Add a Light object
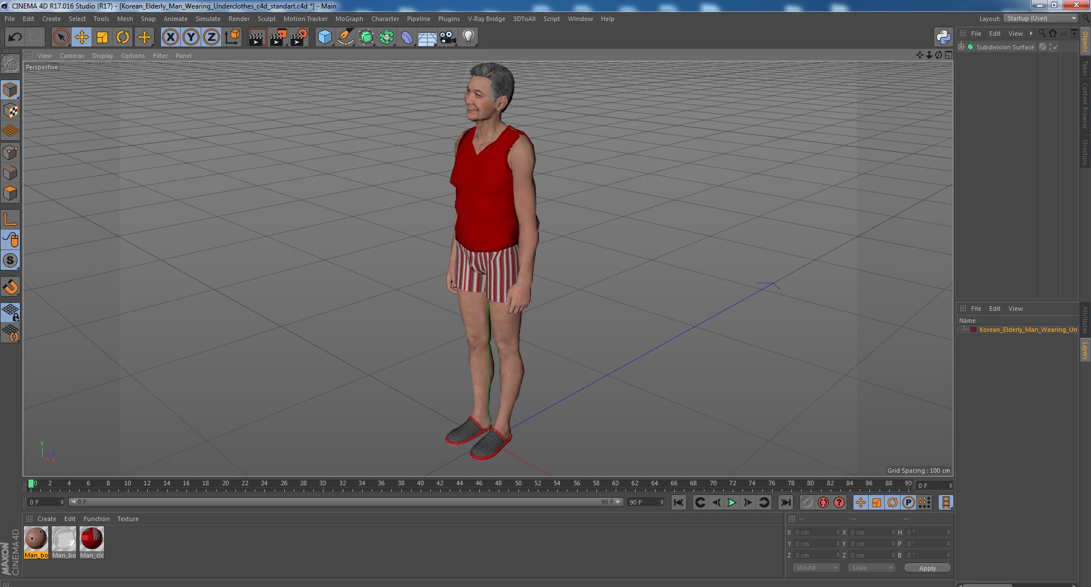The height and width of the screenshot is (587, 1091). point(468,38)
